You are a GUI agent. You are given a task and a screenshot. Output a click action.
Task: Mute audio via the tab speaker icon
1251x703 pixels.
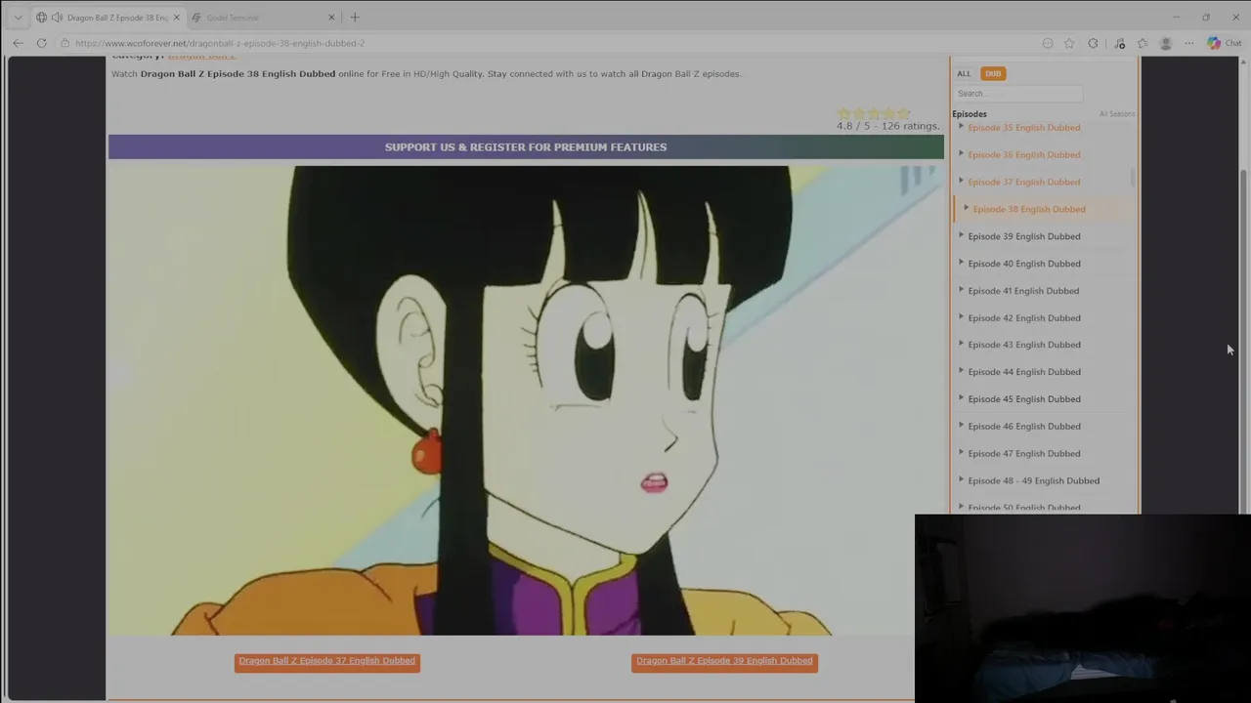point(57,18)
